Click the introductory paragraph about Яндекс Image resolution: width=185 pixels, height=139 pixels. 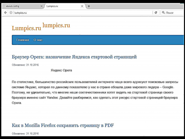pos(95,92)
